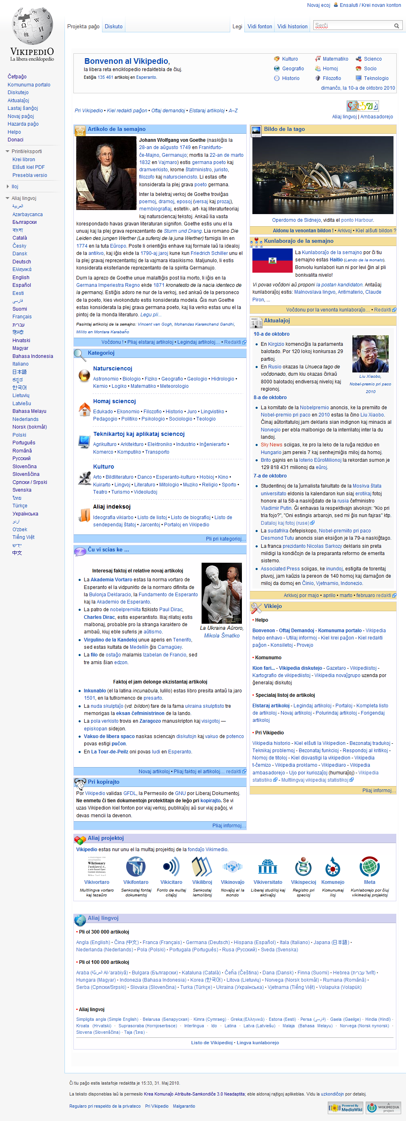Click Pli pri kategorioj link

(x=225, y=539)
